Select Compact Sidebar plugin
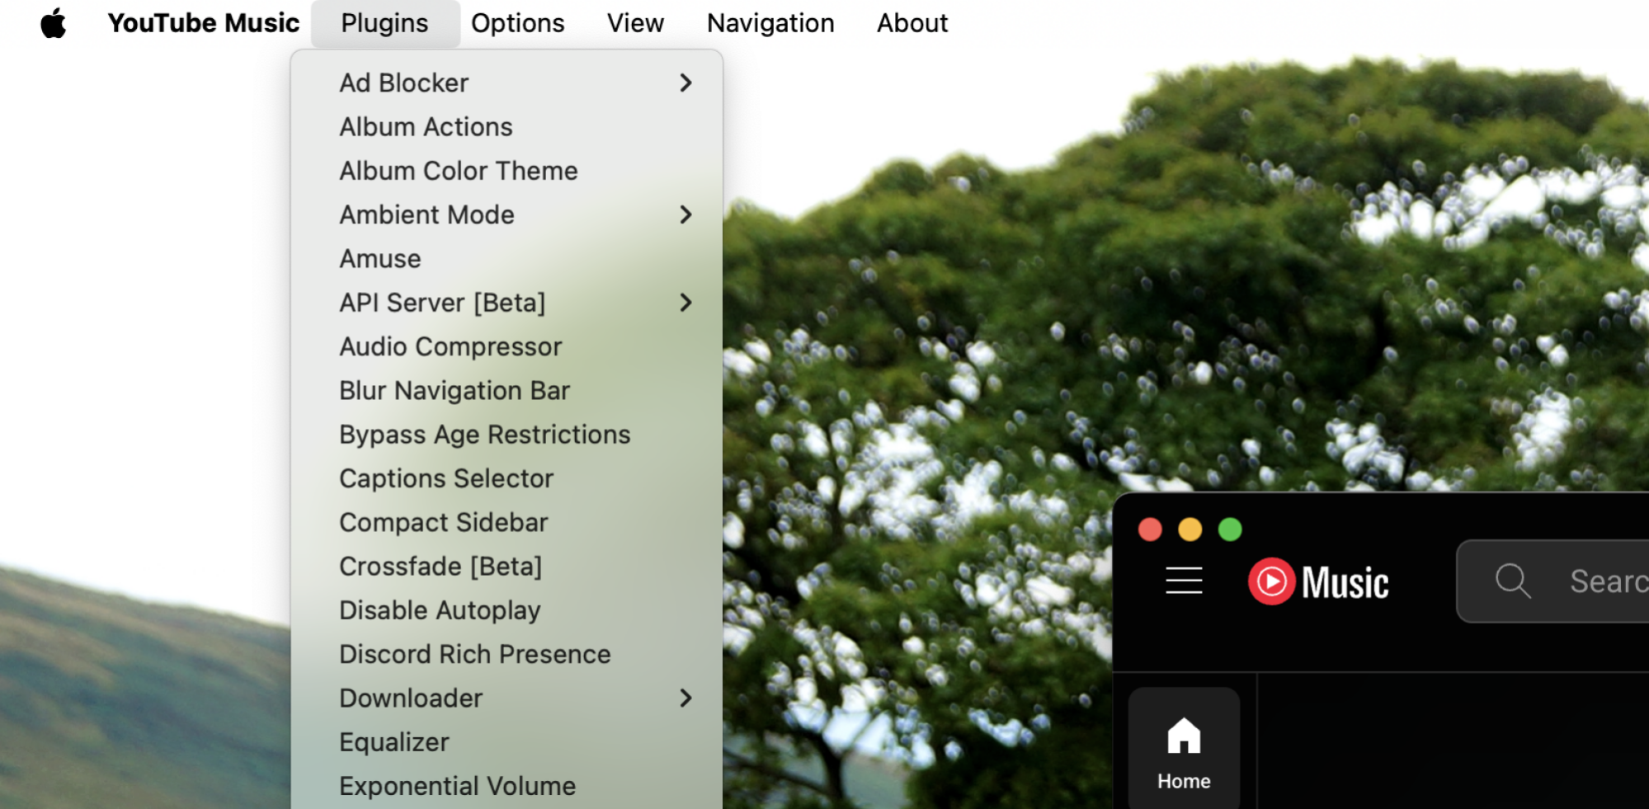 (506, 523)
